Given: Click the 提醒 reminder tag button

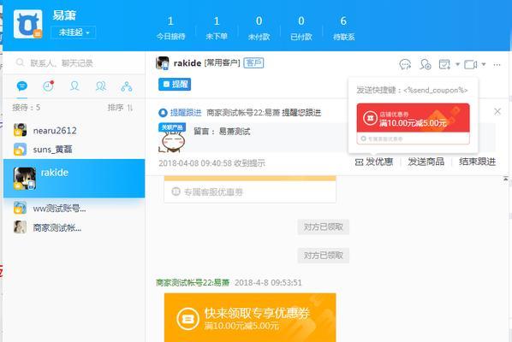Looking at the screenshot, I should (x=175, y=84).
